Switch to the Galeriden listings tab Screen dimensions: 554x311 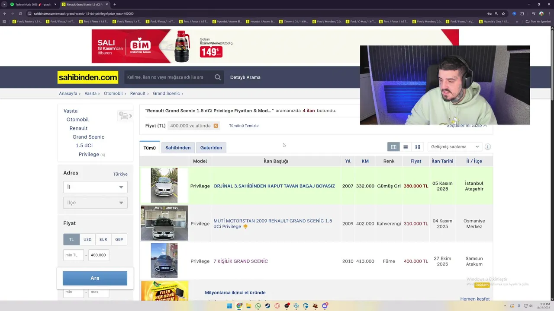(x=211, y=148)
